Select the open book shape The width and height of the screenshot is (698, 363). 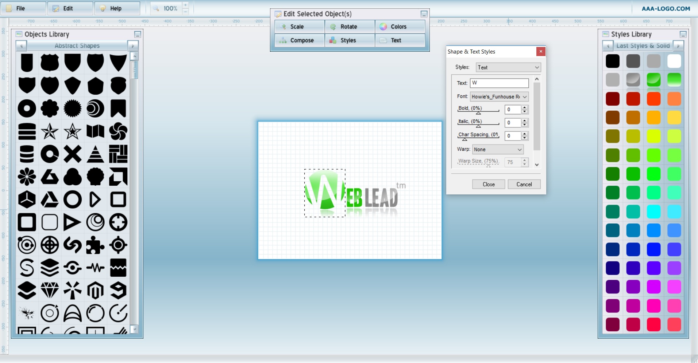click(95, 131)
